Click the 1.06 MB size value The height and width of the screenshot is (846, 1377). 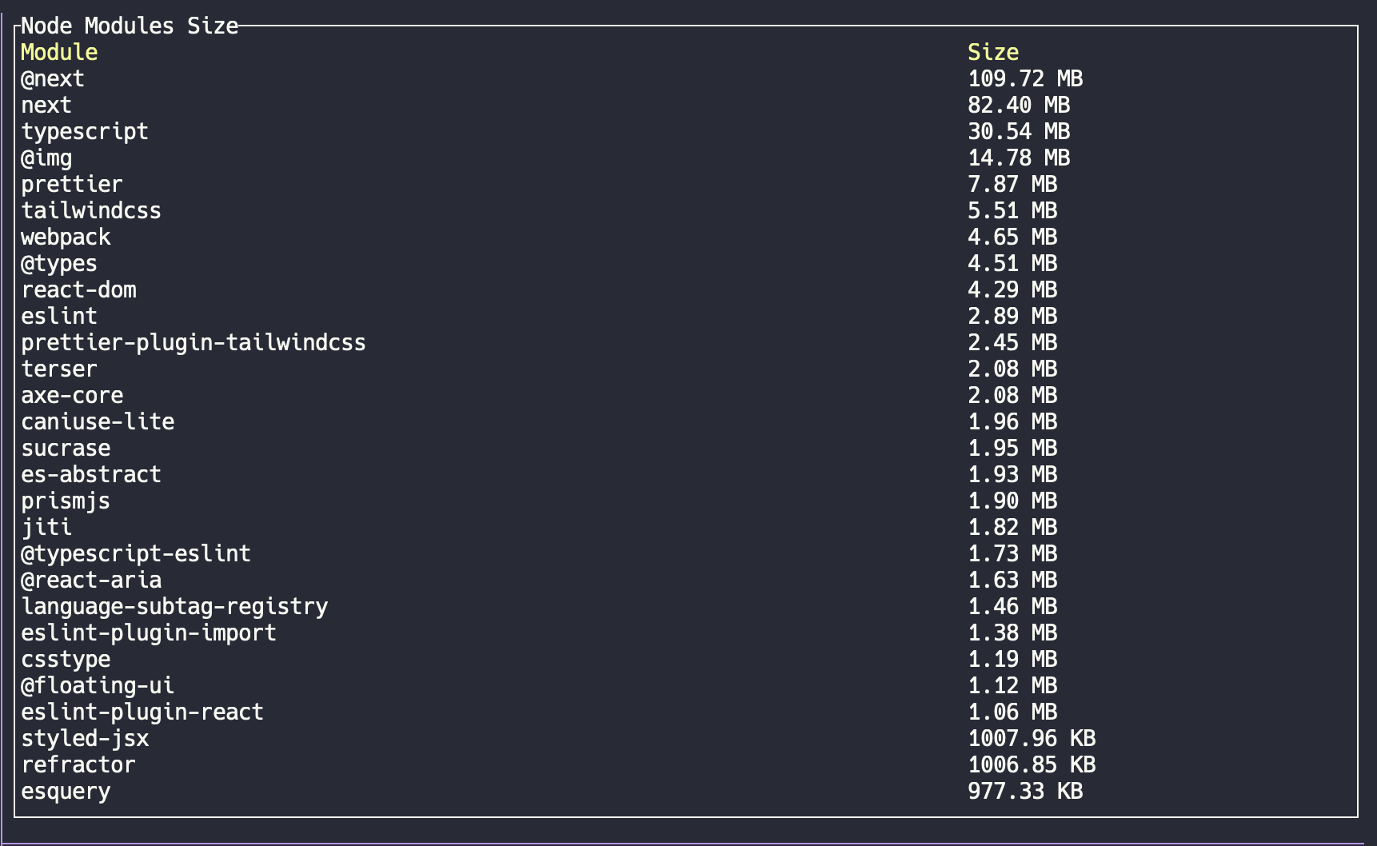click(x=1012, y=712)
